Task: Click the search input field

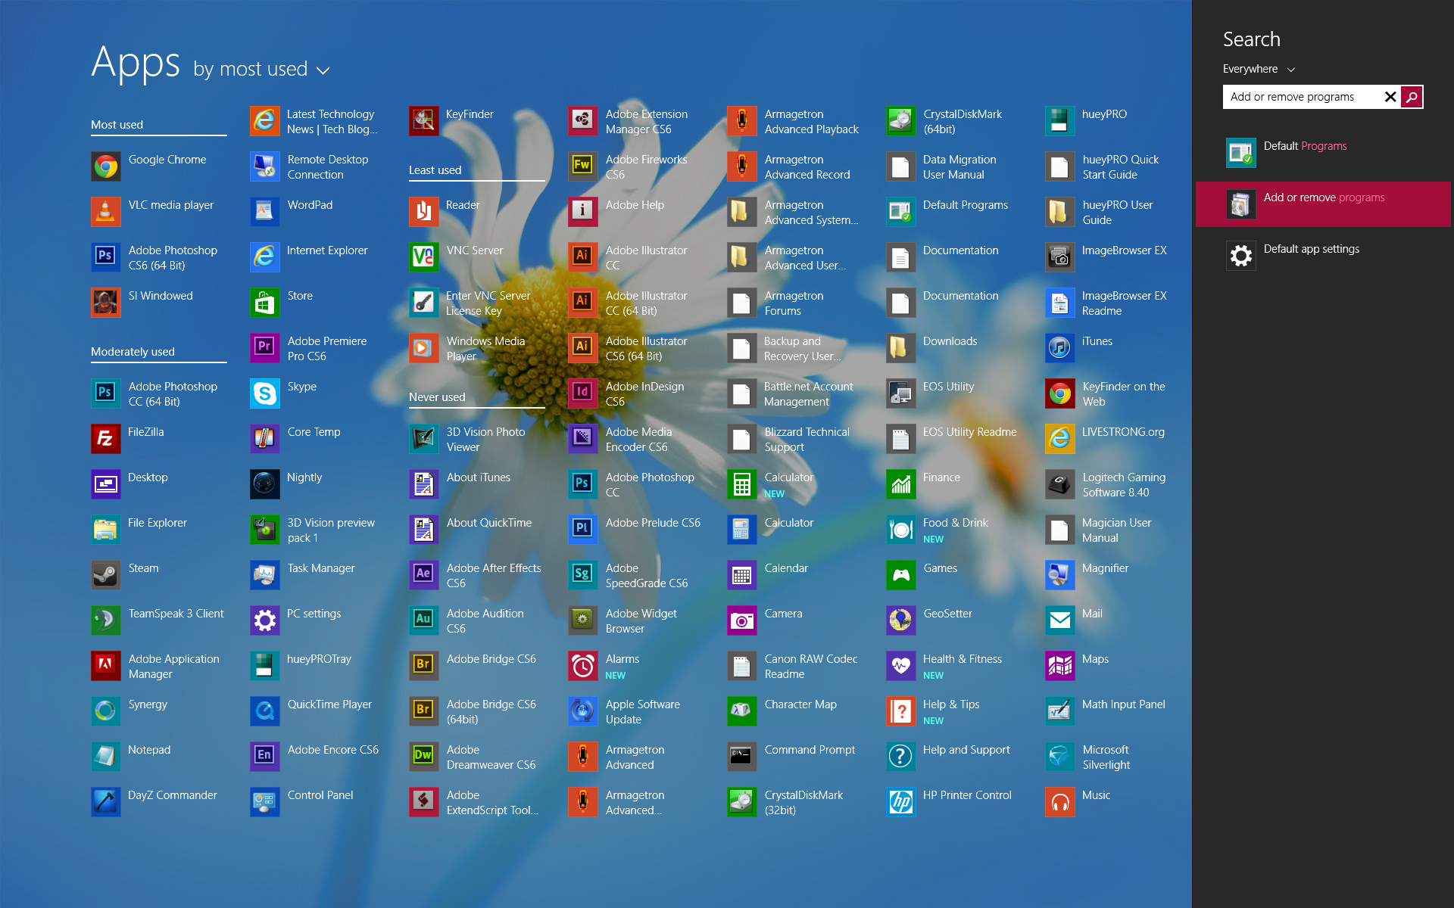Action: click(x=1303, y=96)
